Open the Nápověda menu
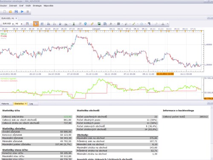 49,6
